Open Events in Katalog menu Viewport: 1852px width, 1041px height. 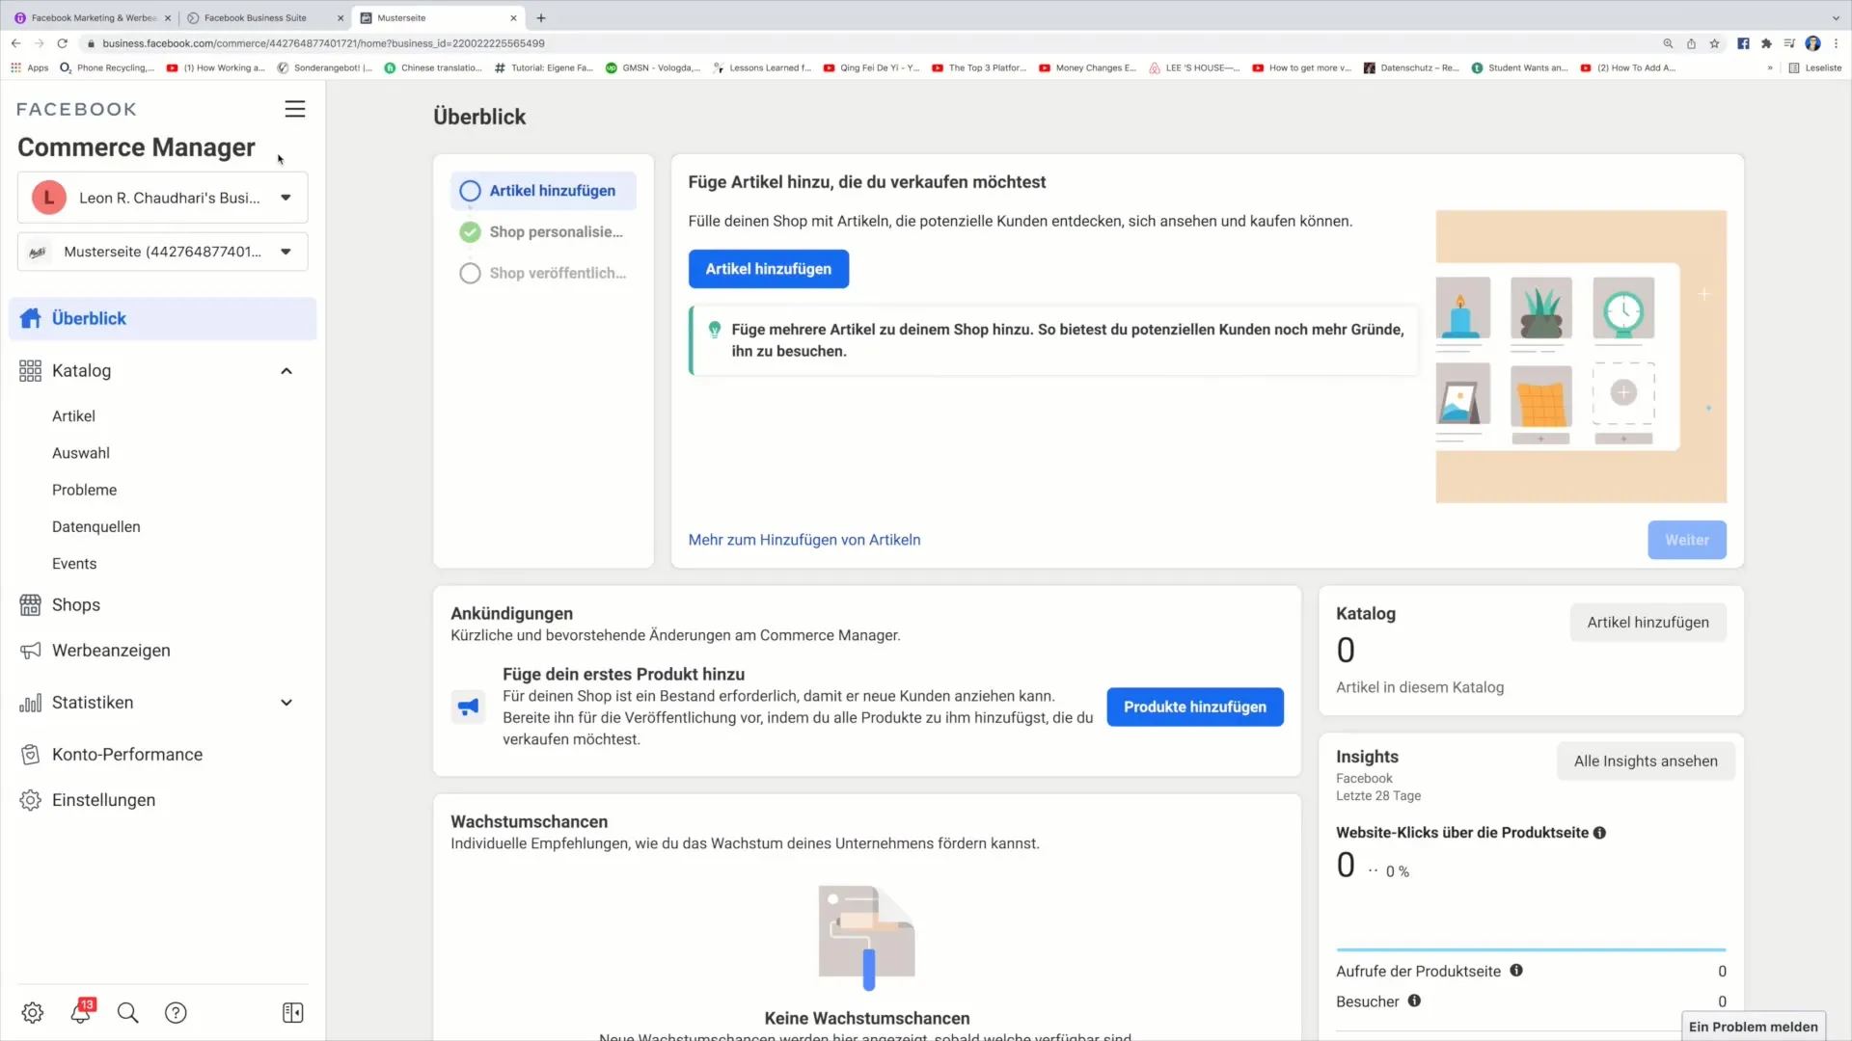[74, 564]
